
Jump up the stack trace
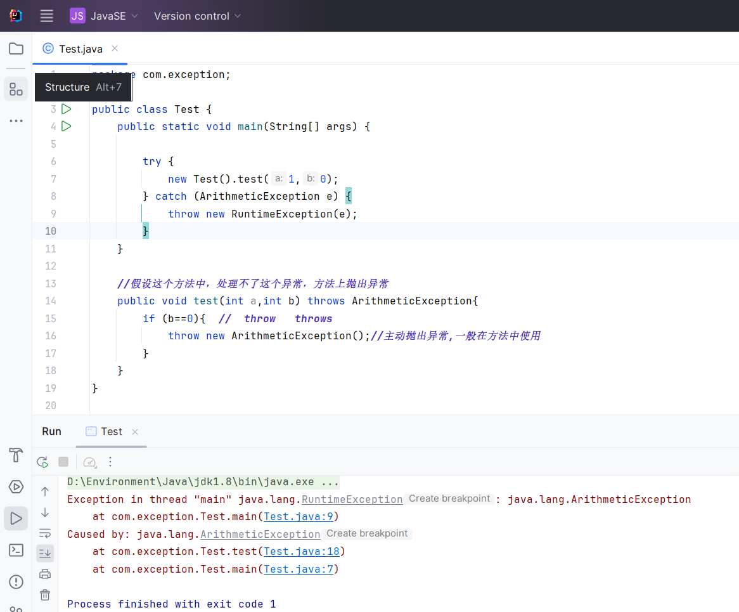coord(45,492)
